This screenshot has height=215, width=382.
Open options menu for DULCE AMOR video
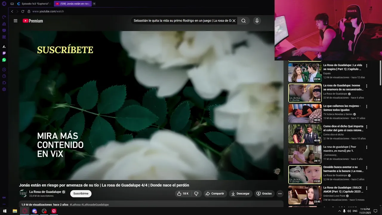point(366,188)
